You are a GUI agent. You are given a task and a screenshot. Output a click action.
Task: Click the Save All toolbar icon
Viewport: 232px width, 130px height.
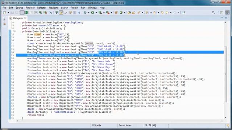[17, 13]
